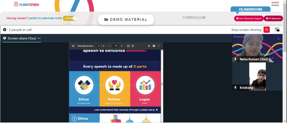Click the numbered Ethos section heading
This screenshot has width=287, height=123.
coord(81,119)
